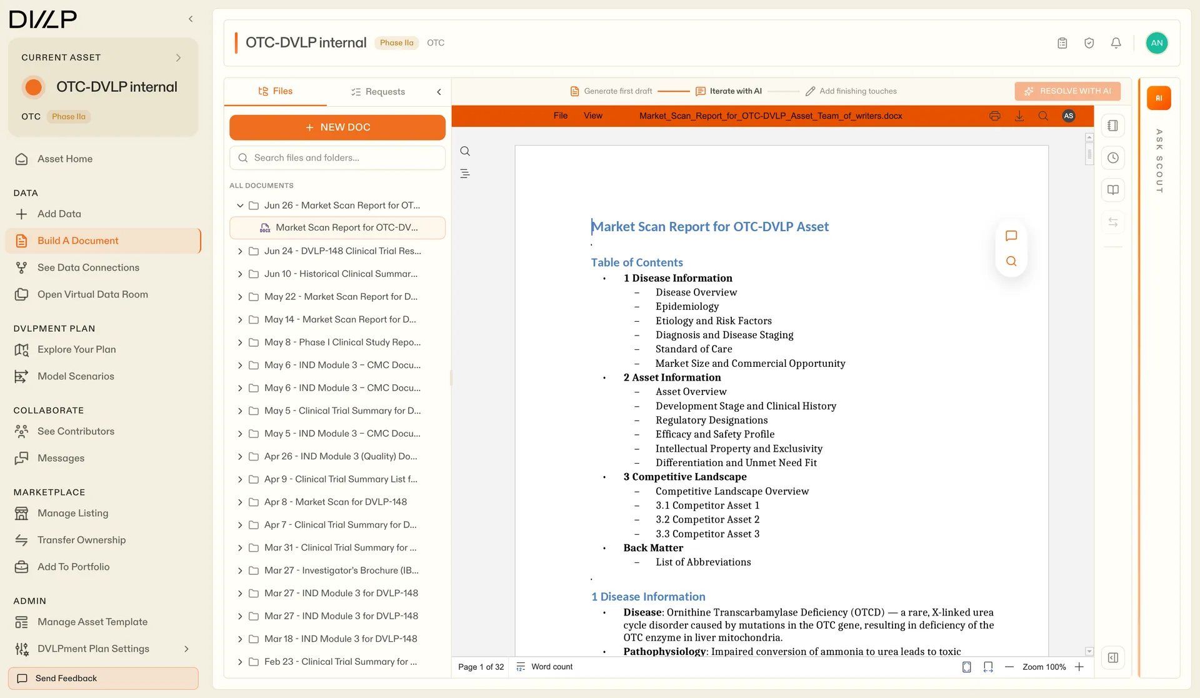Open the shield check icon in the header
This screenshot has height=698, width=1200.
click(1089, 43)
